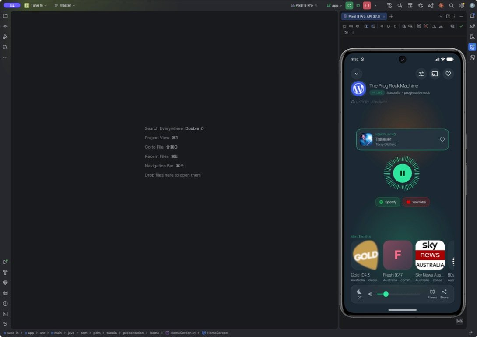Adjust the green in-app volume slider

(x=399, y=294)
